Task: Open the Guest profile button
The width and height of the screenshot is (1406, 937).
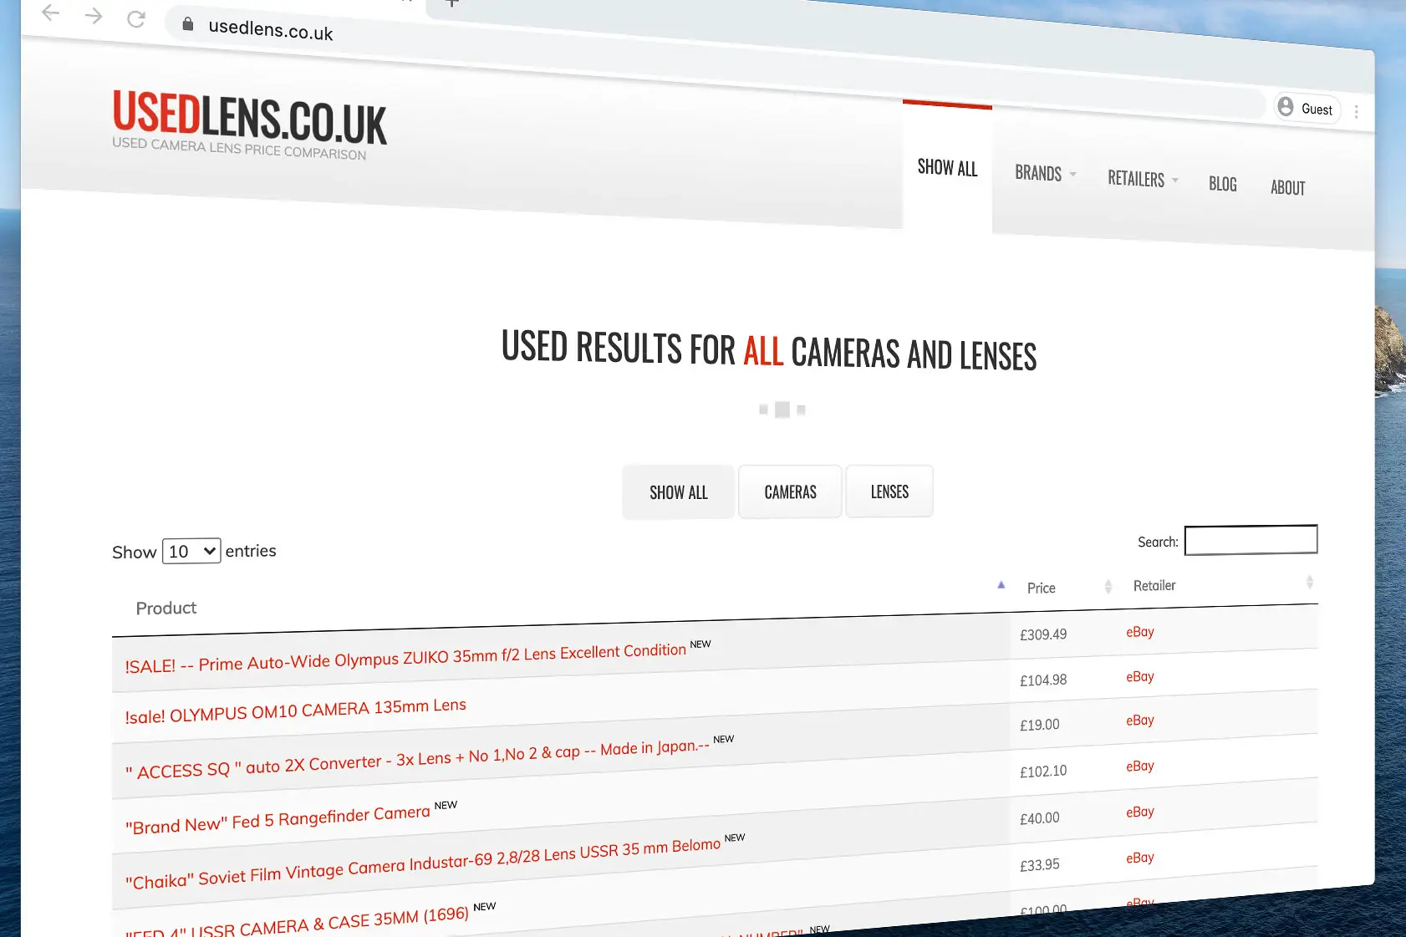Action: (x=1307, y=109)
